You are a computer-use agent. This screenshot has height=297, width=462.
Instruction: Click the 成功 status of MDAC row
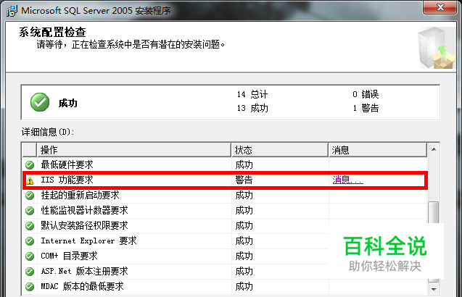click(244, 286)
